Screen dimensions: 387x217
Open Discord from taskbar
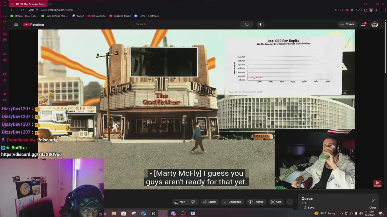173,213
